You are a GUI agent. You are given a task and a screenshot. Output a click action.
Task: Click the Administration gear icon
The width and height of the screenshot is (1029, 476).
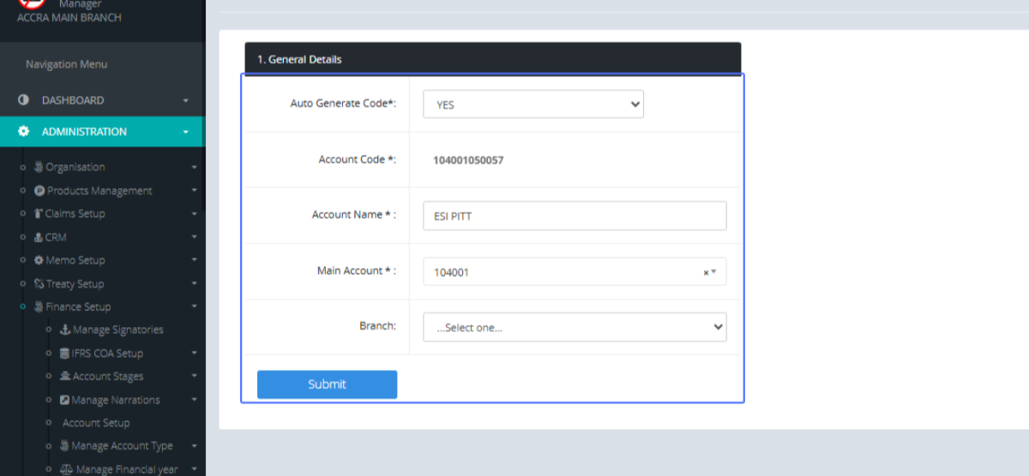(x=24, y=132)
